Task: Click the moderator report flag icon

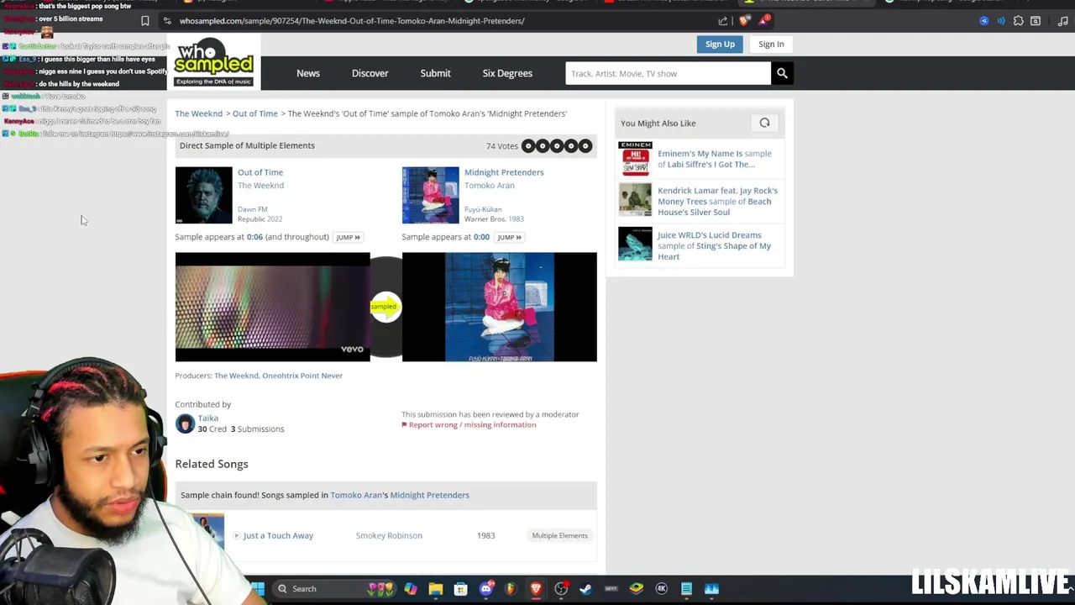Action: click(404, 425)
